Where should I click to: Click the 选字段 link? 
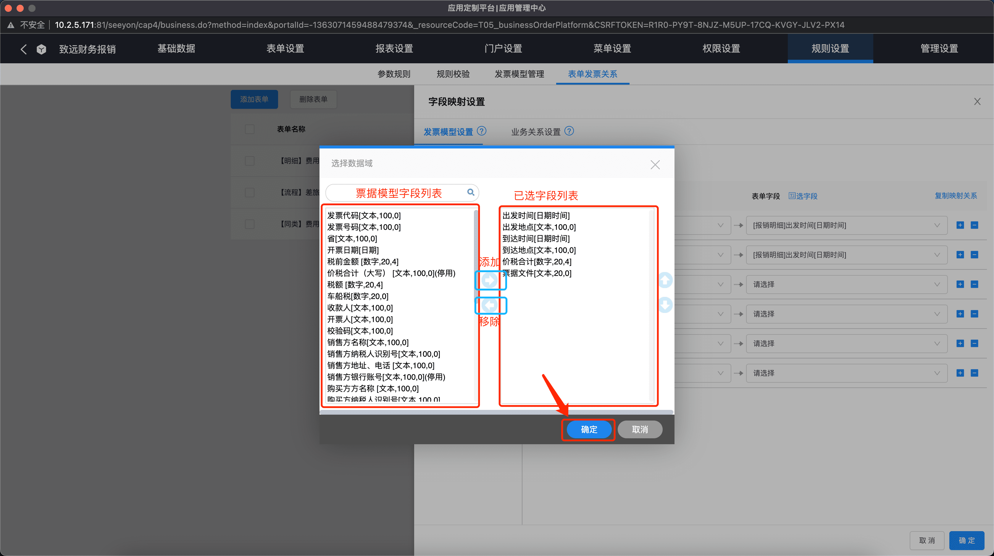click(803, 196)
